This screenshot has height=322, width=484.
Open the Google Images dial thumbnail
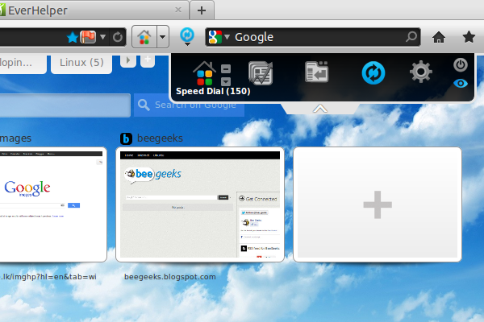click(53, 204)
